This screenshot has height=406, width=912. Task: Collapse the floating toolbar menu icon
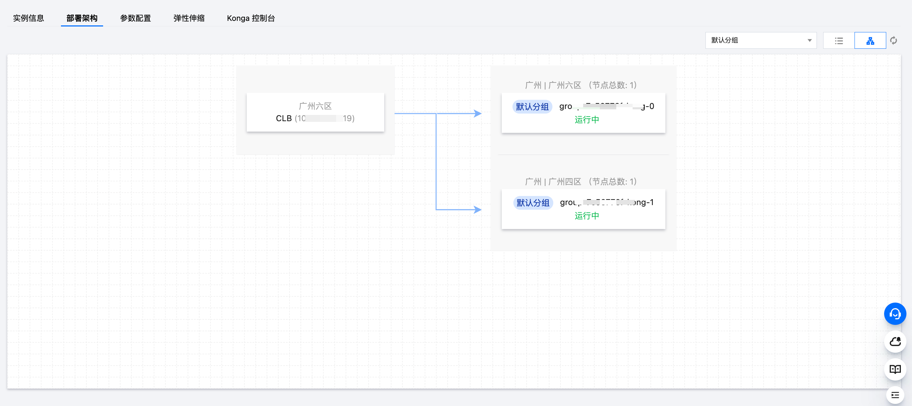coord(895,395)
